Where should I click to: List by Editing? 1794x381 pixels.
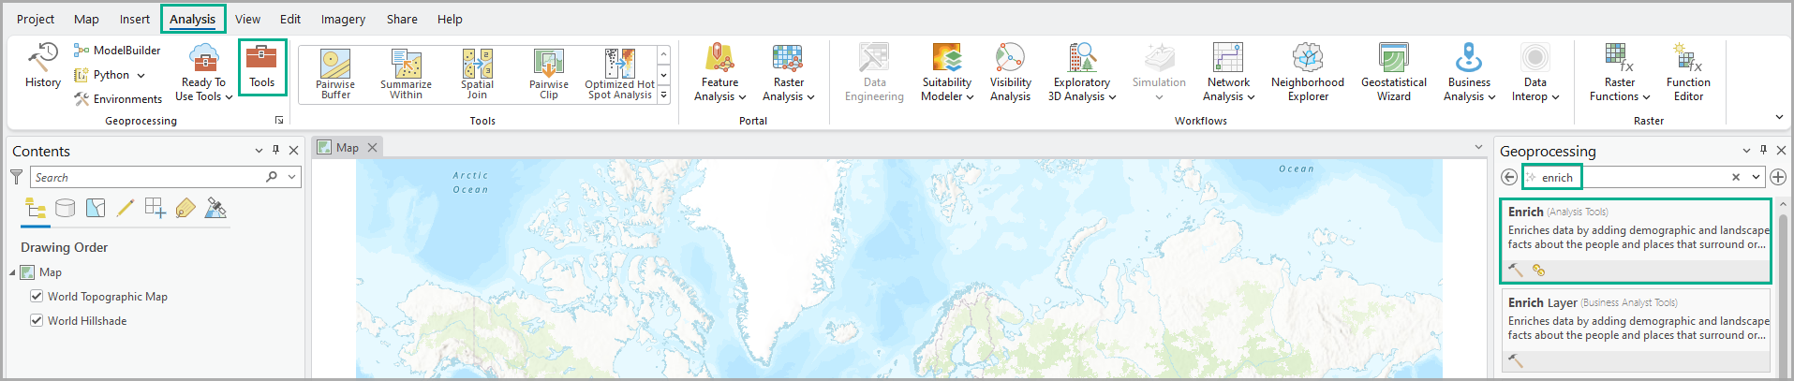pyautogui.click(x=126, y=208)
